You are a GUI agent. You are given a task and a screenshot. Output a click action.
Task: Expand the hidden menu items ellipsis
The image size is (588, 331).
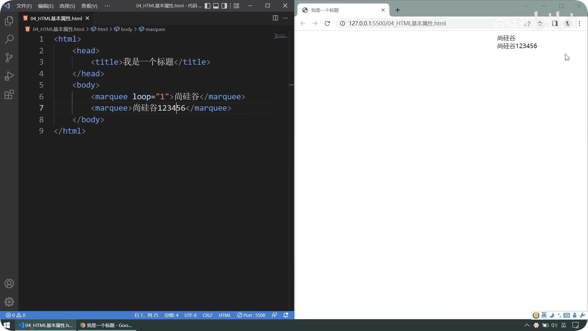[x=107, y=6]
